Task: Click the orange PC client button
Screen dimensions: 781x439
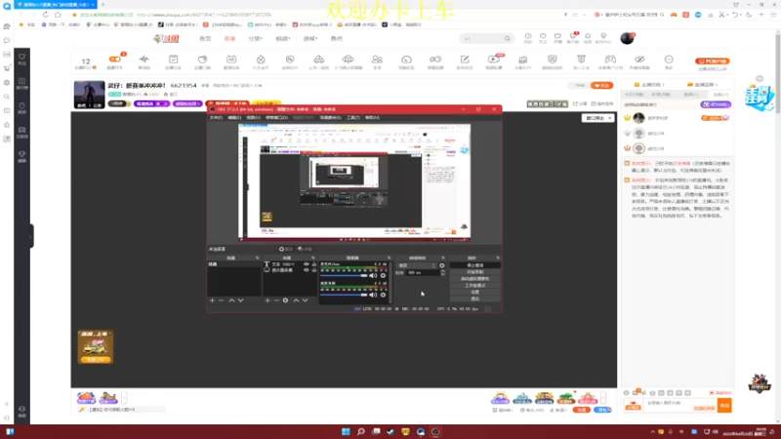Action: click(713, 61)
